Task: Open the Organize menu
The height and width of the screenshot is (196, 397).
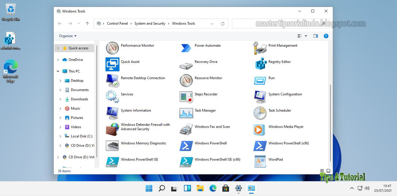Action: pyautogui.click(x=67, y=36)
